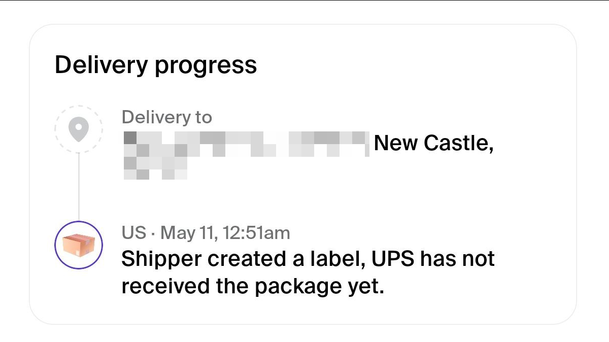Screen dimensions: 609x342
Task: Click the timeline line connecting the icons
Action: (79, 187)
